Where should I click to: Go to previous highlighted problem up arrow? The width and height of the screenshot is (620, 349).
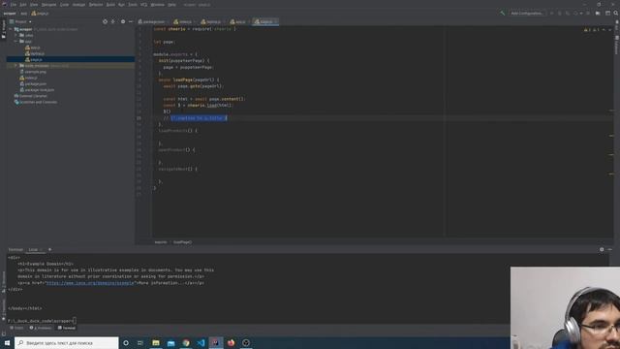pyautogui.click(x=604, y=30)
